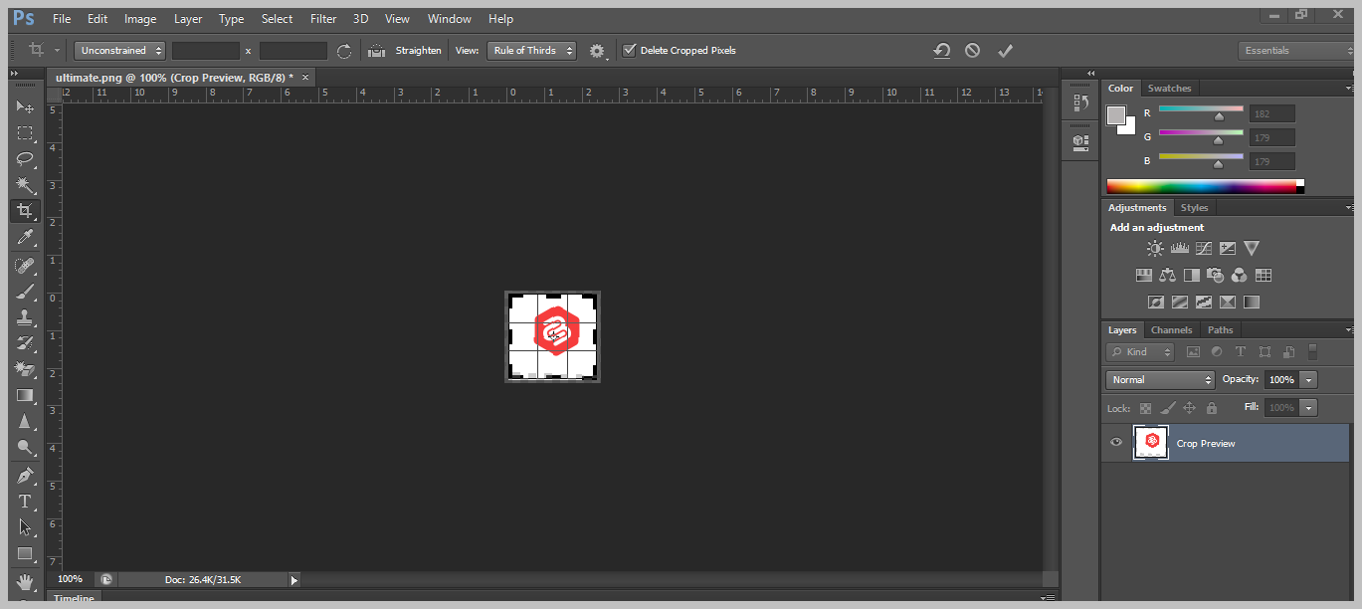Image resolution: width=1362 pixels, height=609 pixels.
Task: Add a Brightness/Contrast adjustment
Action: (x=1155, y=249)
